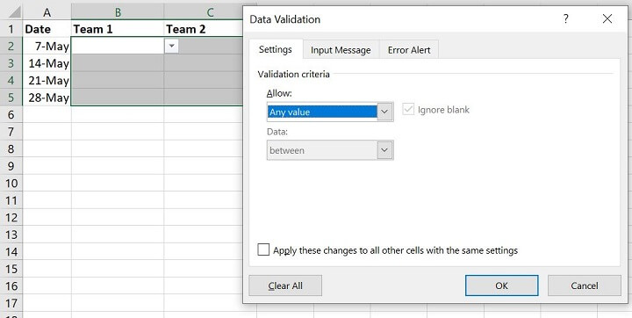Viewport: 632px width, 318px height.
Task: Select row 17 header
Action: [x=11, y=303]
